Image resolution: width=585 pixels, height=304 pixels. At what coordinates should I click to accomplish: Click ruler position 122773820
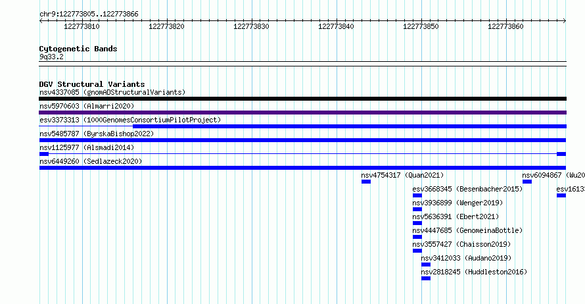166,26
